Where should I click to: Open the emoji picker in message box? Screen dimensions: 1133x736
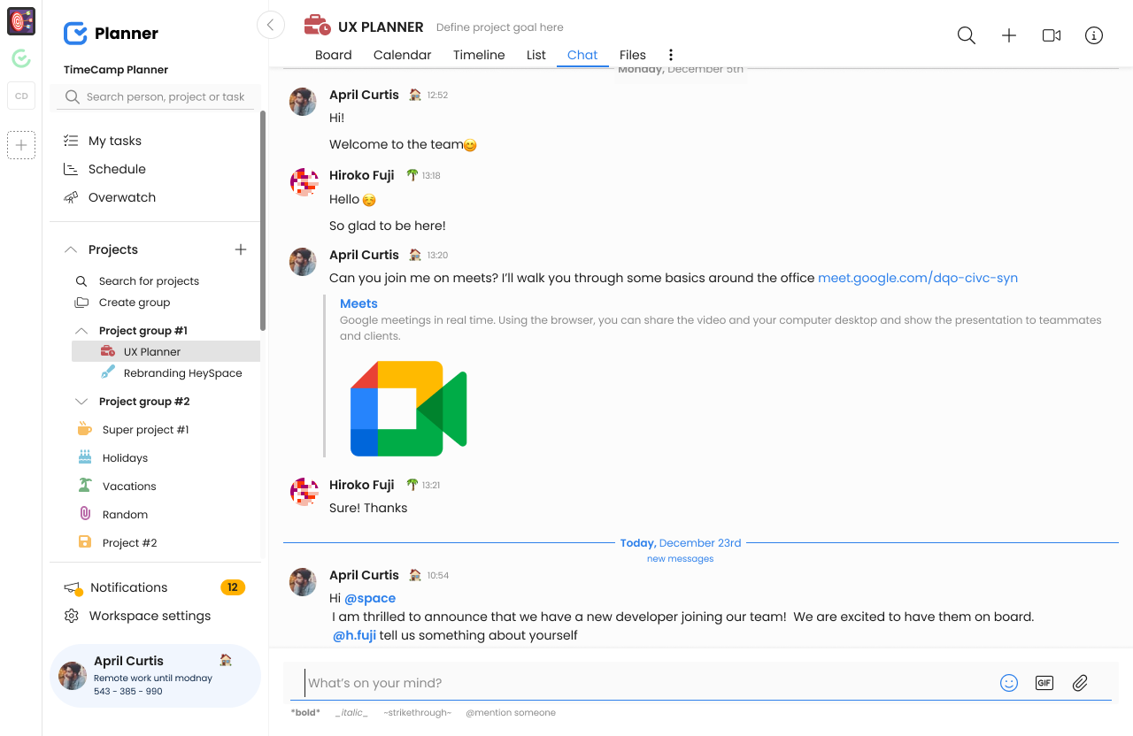(1009, 682)
